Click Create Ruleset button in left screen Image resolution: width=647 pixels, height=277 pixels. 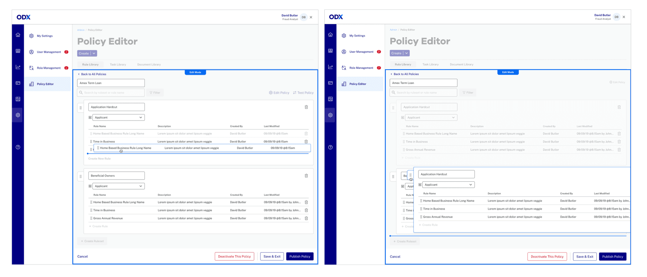tap(92, 241)
